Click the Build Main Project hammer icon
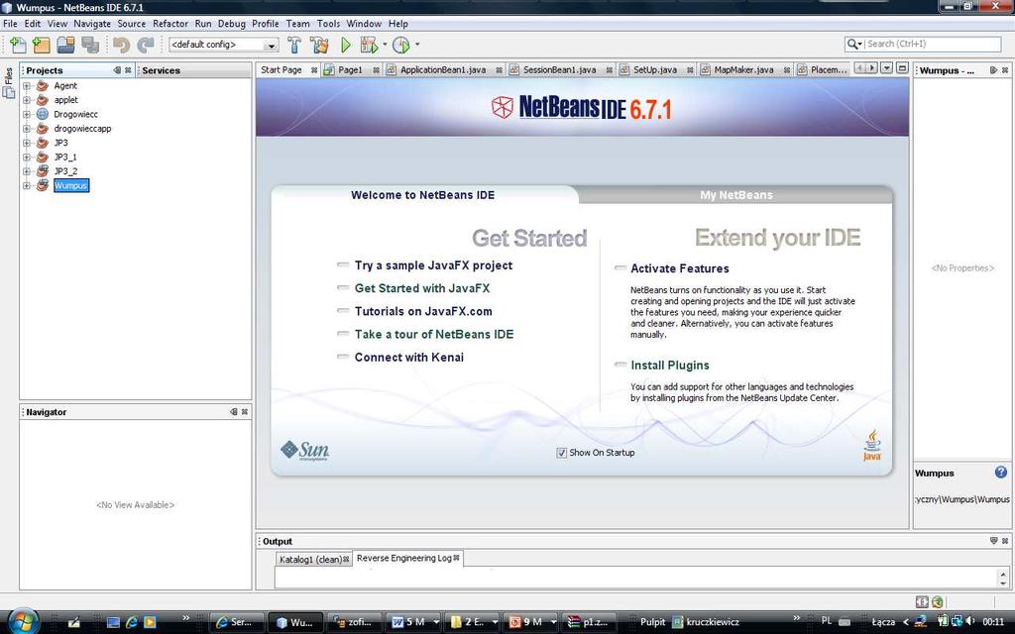Image resolution: width=1015 pixels, height=634 pixels. pyautogui.click(x=294, y=45)
